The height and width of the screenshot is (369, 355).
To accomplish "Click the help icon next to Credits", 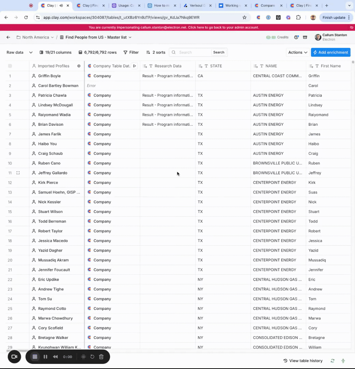I will pos(296,37).
